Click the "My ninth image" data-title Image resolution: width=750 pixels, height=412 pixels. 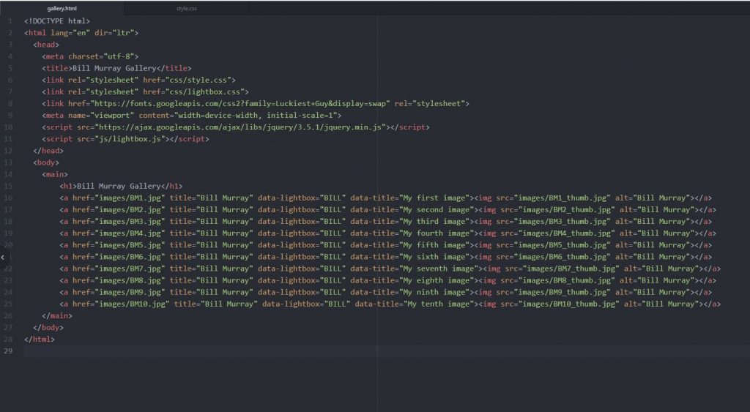tap(434, 292)
